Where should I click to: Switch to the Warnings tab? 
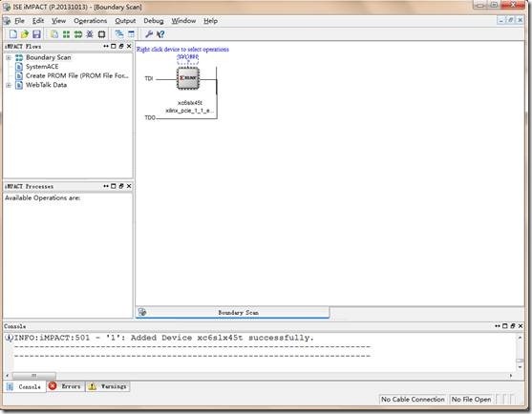point(108,386)
